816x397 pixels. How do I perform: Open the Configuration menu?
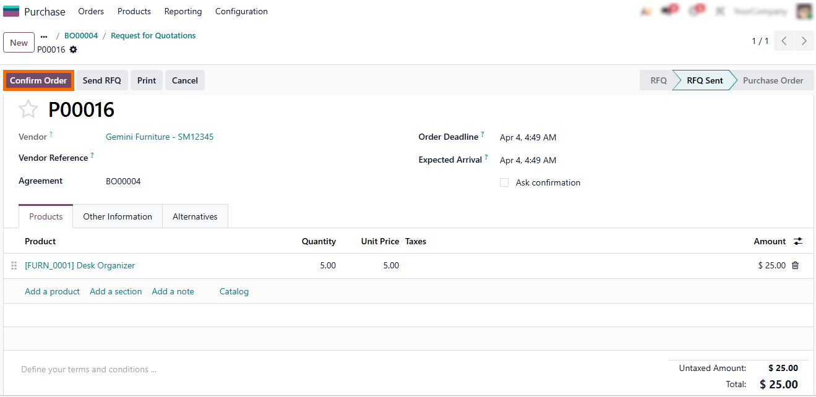coord(241,11)
